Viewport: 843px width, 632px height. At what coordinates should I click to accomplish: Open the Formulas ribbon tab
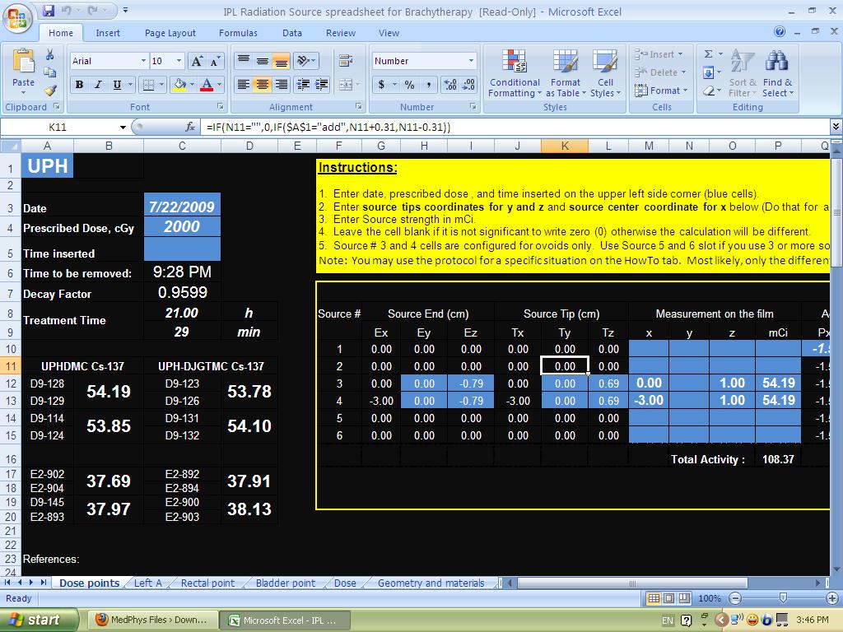tap(238, 33)
